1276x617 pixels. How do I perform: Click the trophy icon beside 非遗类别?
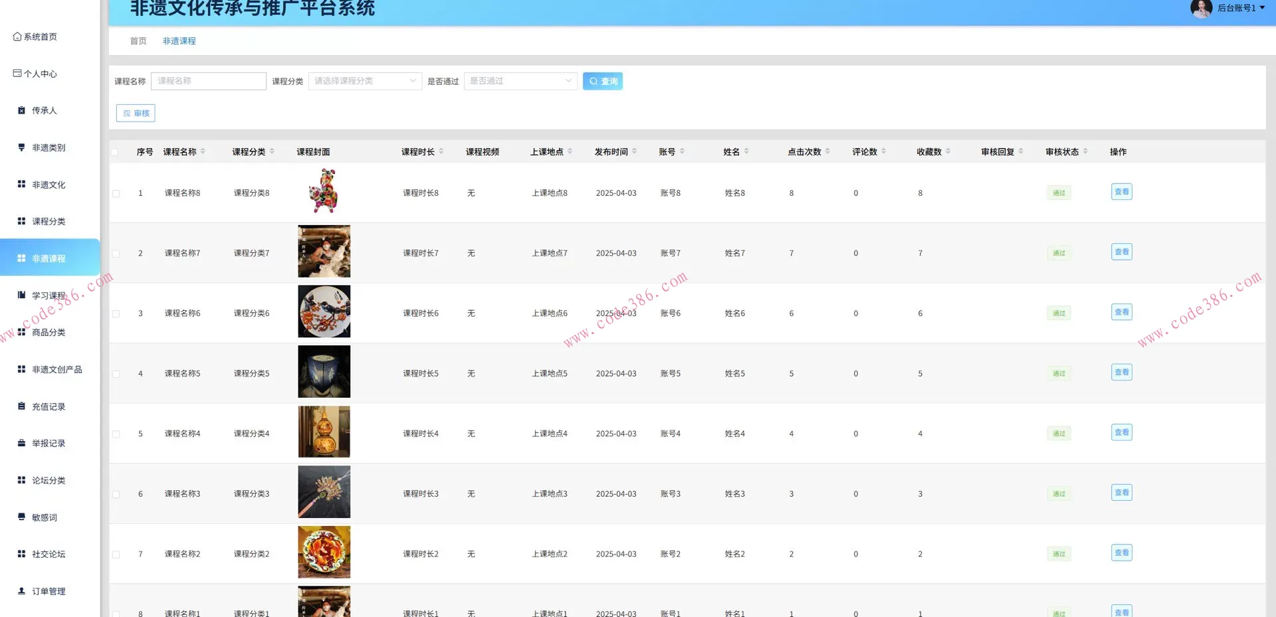21,147
